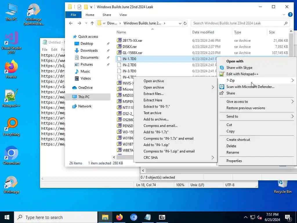Open Visual Studio 2017 desktop shortcut
The width and height of the screenshot is (297, 223).
click(11, 42)
